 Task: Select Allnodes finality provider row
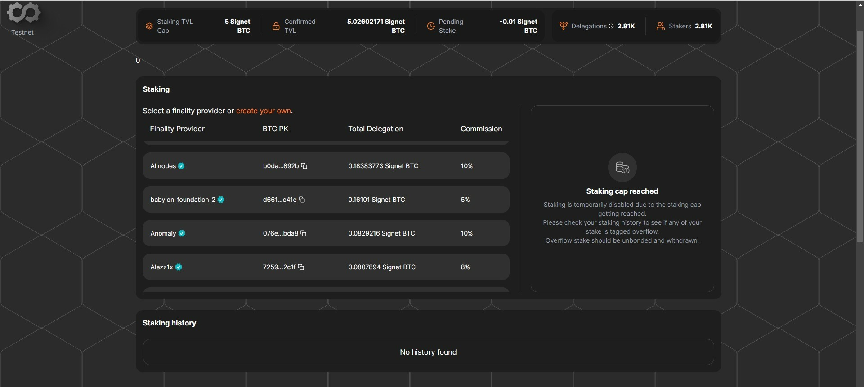pos(326,166)
